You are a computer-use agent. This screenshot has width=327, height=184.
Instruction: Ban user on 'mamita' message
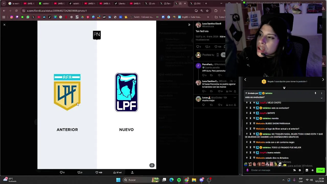tap(254, 118)
